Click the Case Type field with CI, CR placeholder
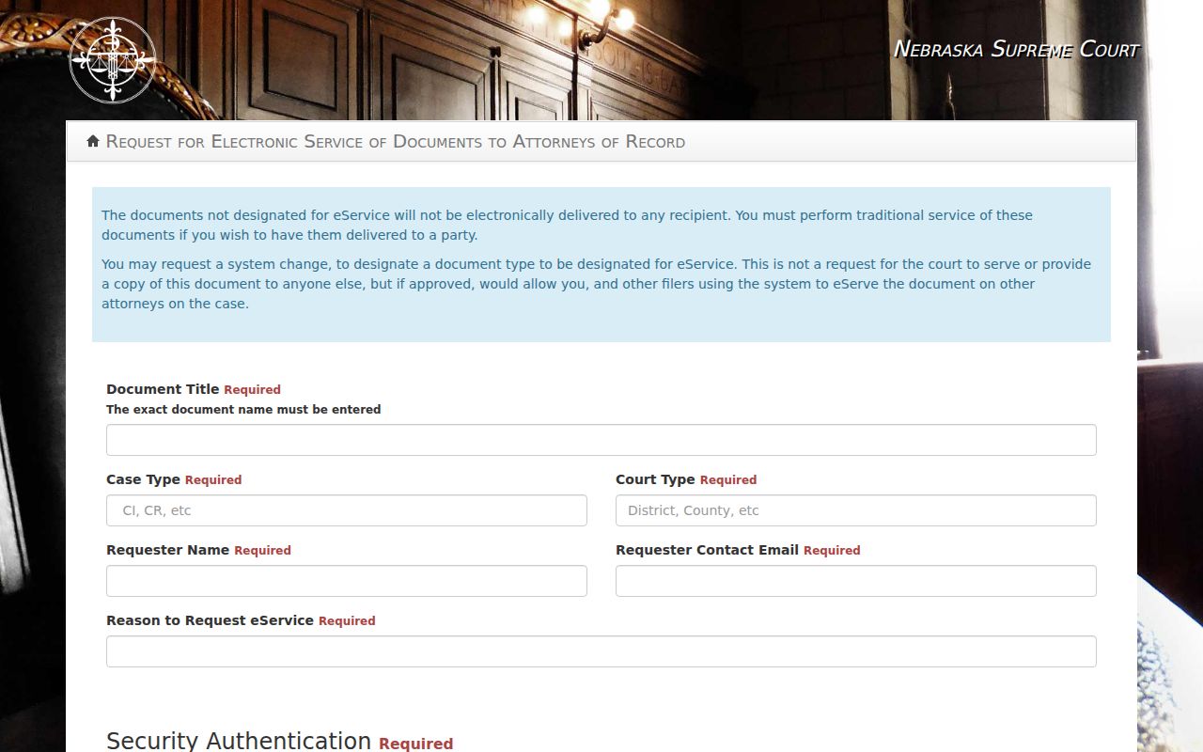 click(347, 510)
